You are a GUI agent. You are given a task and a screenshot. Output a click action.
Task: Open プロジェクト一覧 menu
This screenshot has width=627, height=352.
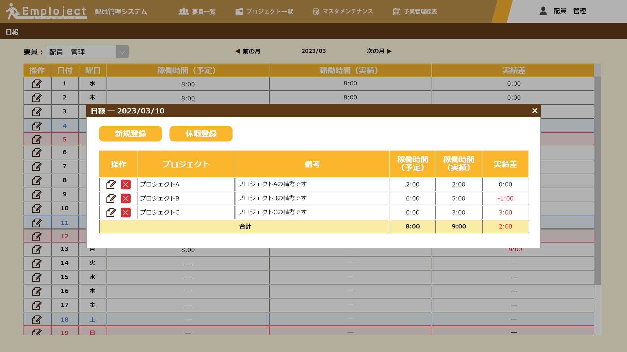[264, 12]
